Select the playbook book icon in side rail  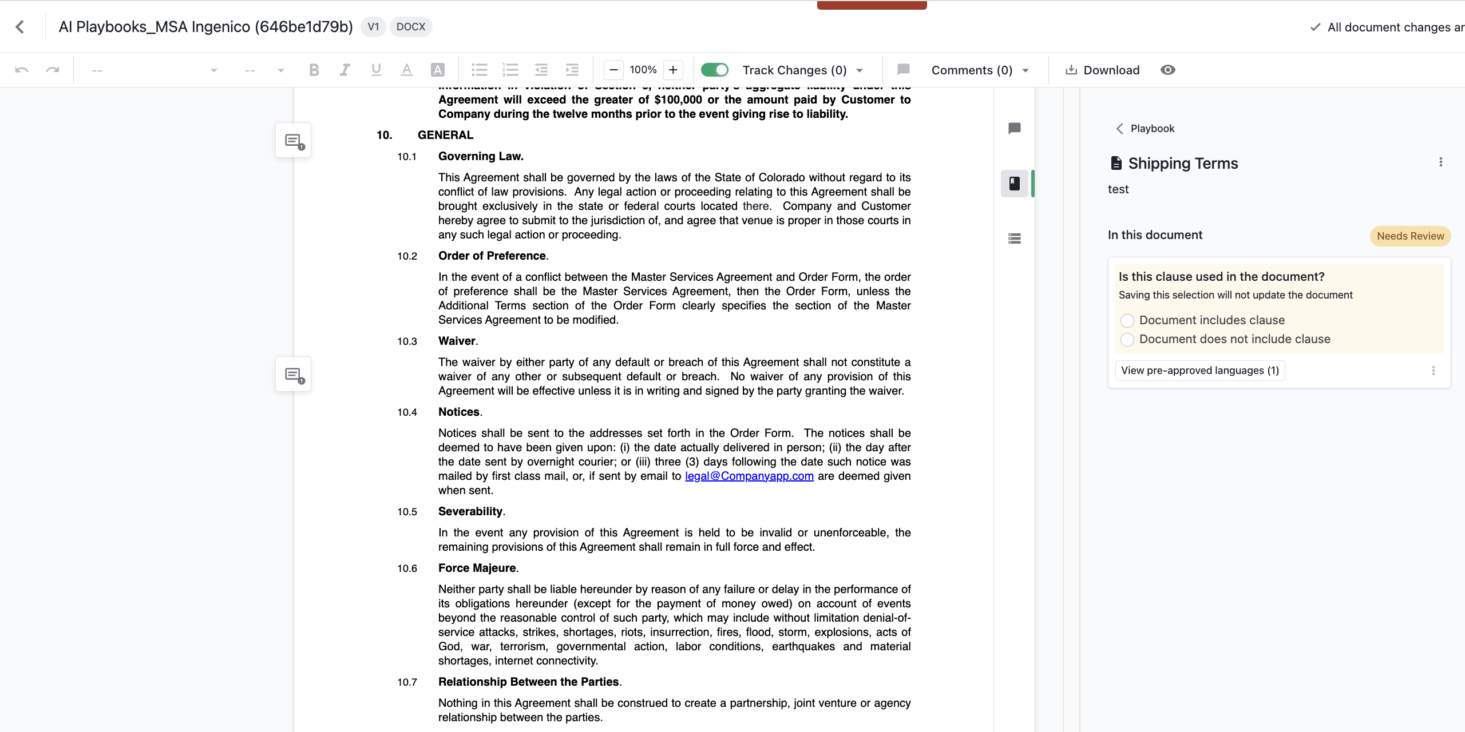pos(1015,184)
